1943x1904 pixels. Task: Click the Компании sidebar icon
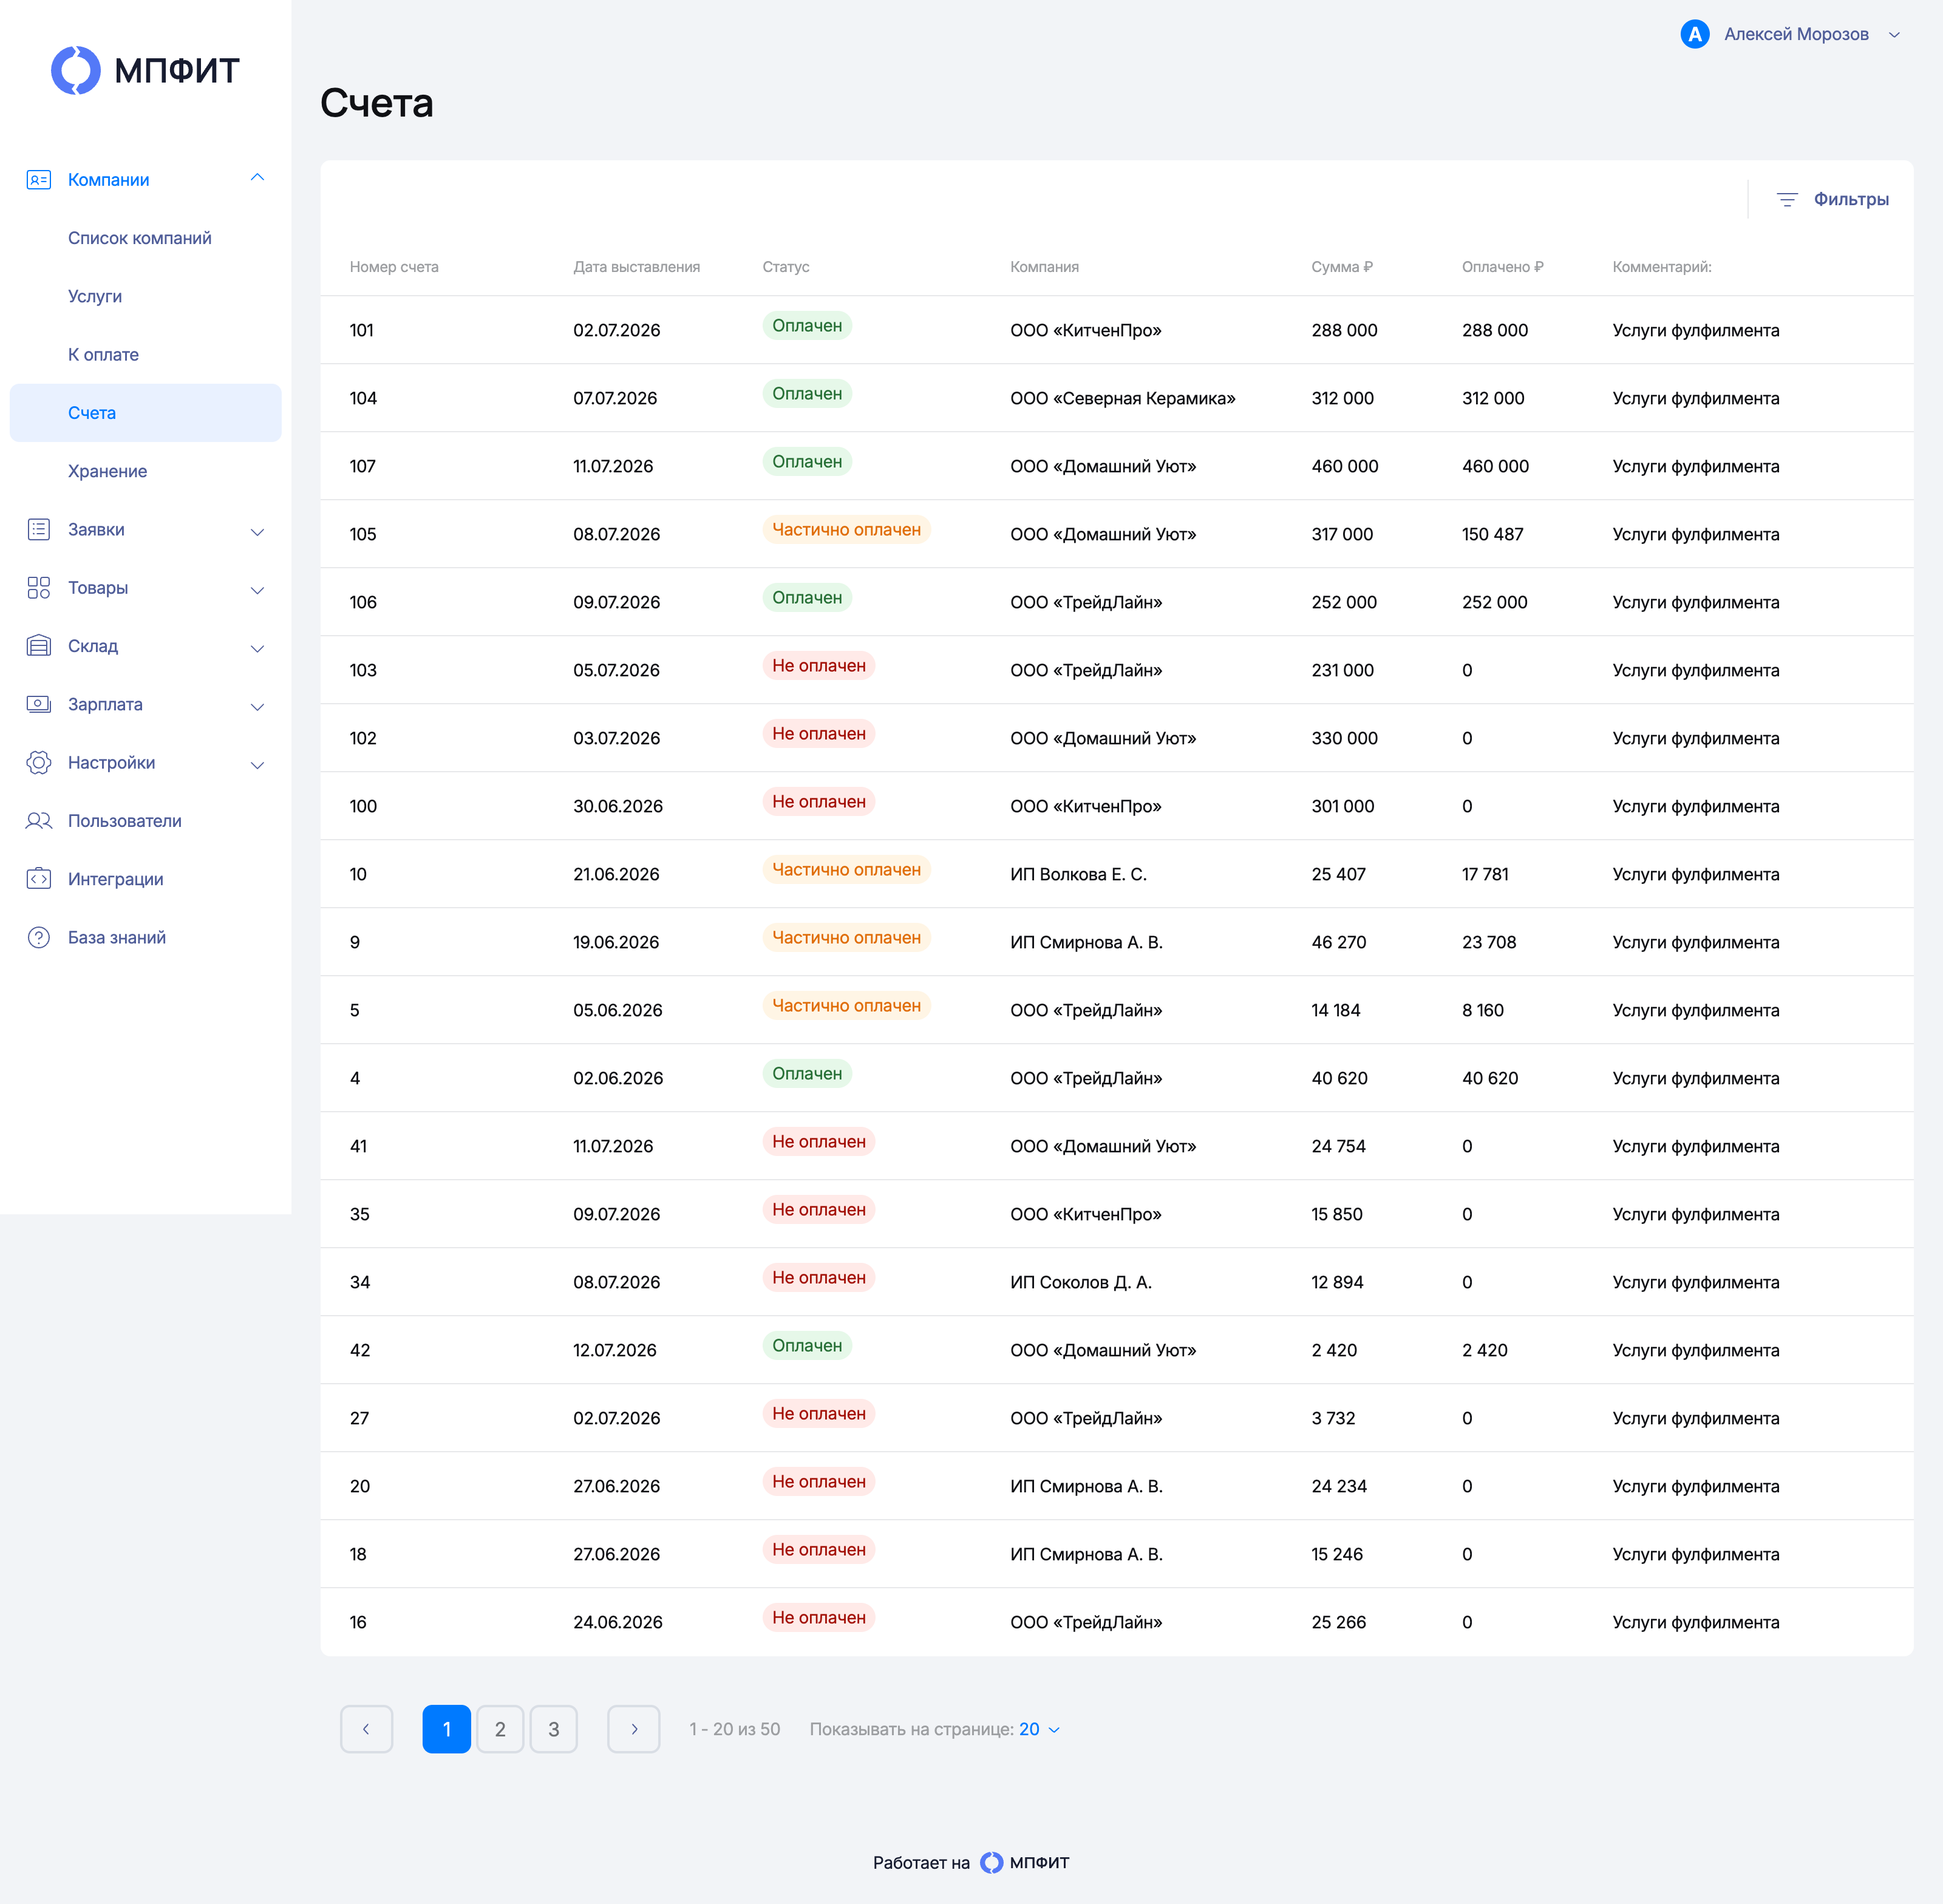[38, 180]
